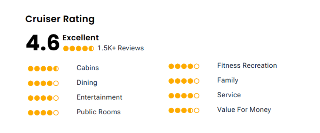Click the Entertainment rating dots
320x133 pixels.
(43, 98)
